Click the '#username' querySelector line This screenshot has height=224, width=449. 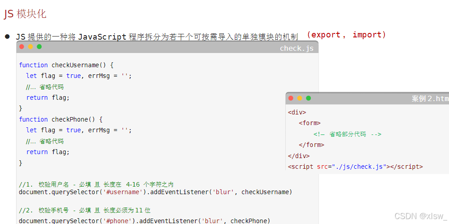click(x=156, y=192)
